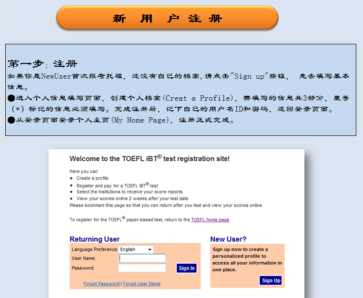Viewport: 363px width, 298px height.
Task: Focus the User Name input field
Action: point(142,258)
